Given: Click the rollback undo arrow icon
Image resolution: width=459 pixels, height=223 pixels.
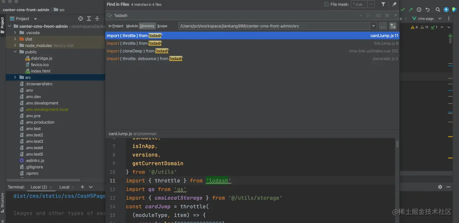Looking at the screenshot, I should [x=428, y=10].
